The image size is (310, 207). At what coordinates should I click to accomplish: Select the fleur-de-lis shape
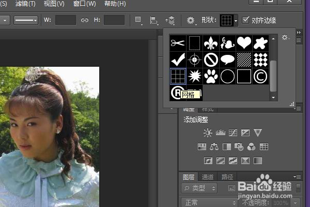211,43
